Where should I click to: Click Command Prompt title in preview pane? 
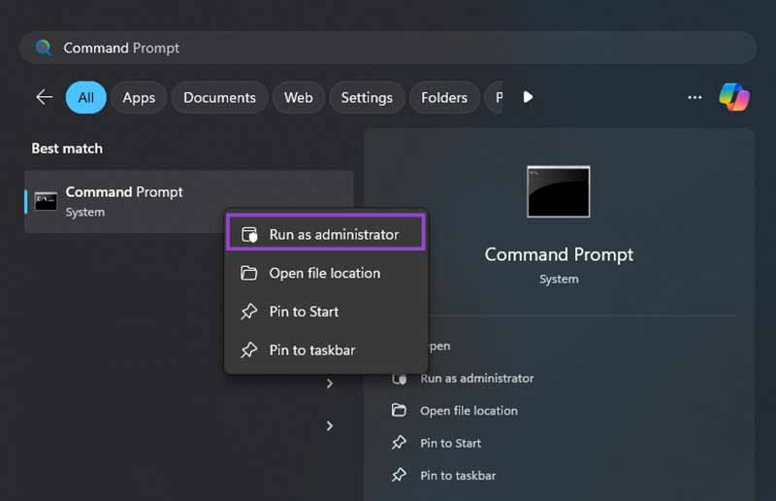click(559, 254)
